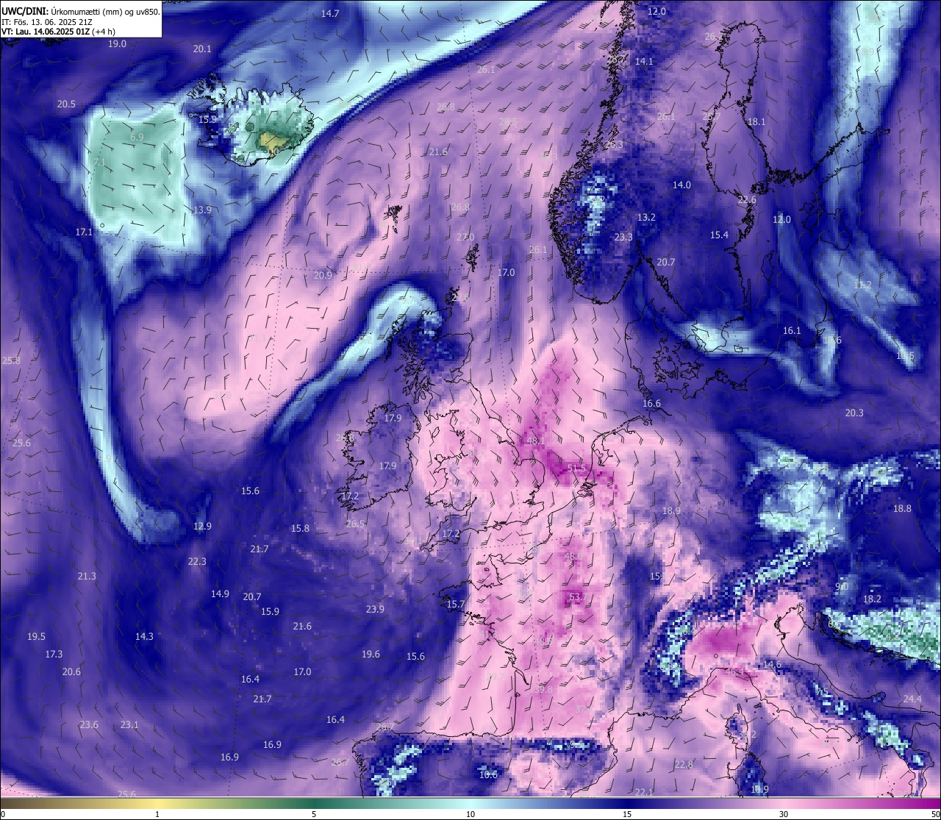Click the 23.3 value over southern Norway

pyautogui.click(x=623, y=238)
